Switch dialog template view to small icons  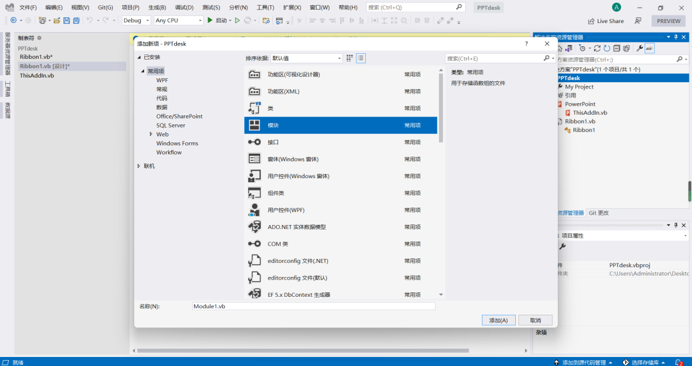pyautogui.click(x=350, y=58)
